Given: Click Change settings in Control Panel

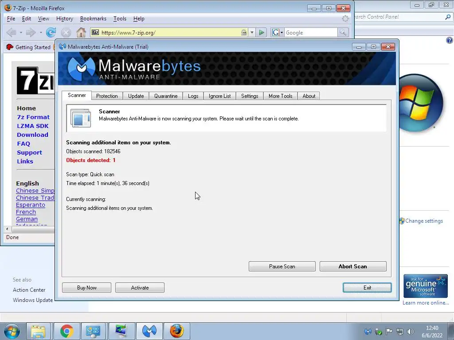Looking at the screenshot, I should pos(424,221).
